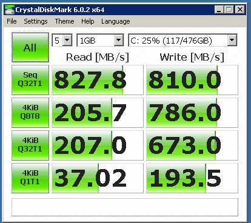Expand the 1GiB test size dropdown
This screenshot has width=251, height=223.
pyautogui.click(x=100, y=40)
